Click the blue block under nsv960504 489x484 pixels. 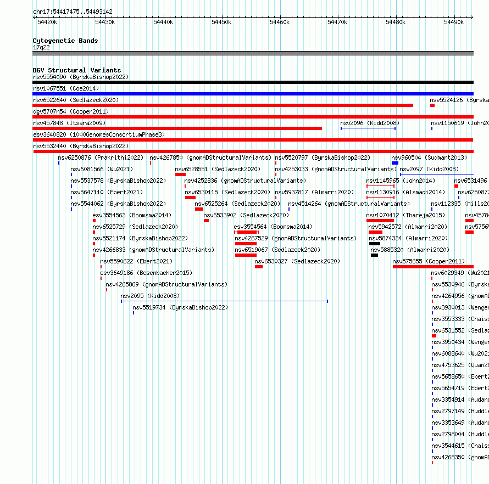tap(395, 163)
